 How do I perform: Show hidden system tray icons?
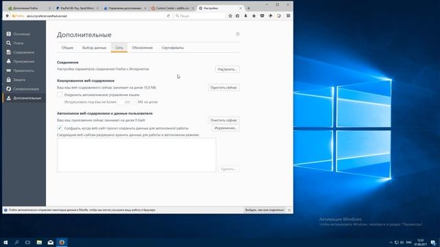[391, 242]
